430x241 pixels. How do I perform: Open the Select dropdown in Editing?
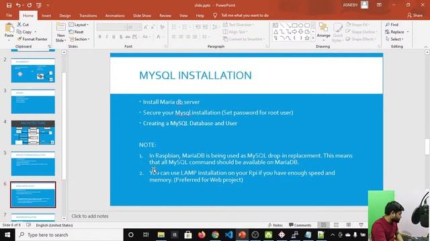tap(394, 39)
